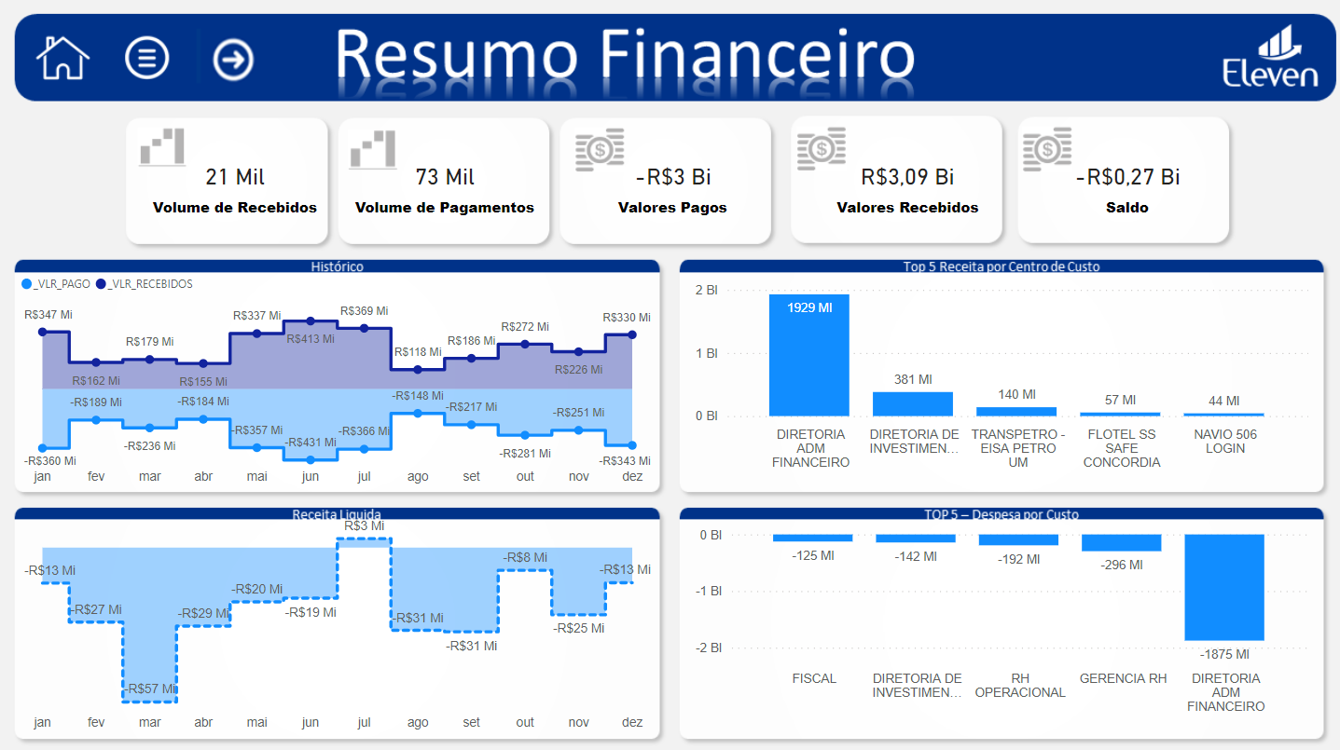The image size is (1340, 750).
Task: Click bar chart icon on Volume de Pagamentos card
Action: [x=372, y=149]
